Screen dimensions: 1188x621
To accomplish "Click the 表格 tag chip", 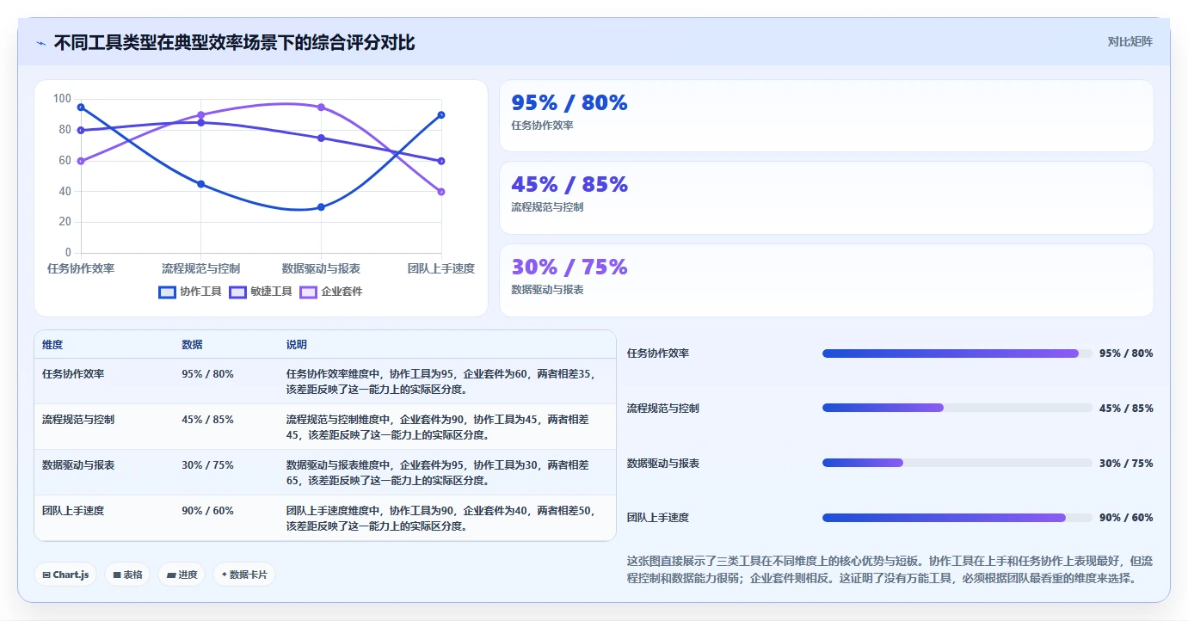I will (x=127, y=575).
